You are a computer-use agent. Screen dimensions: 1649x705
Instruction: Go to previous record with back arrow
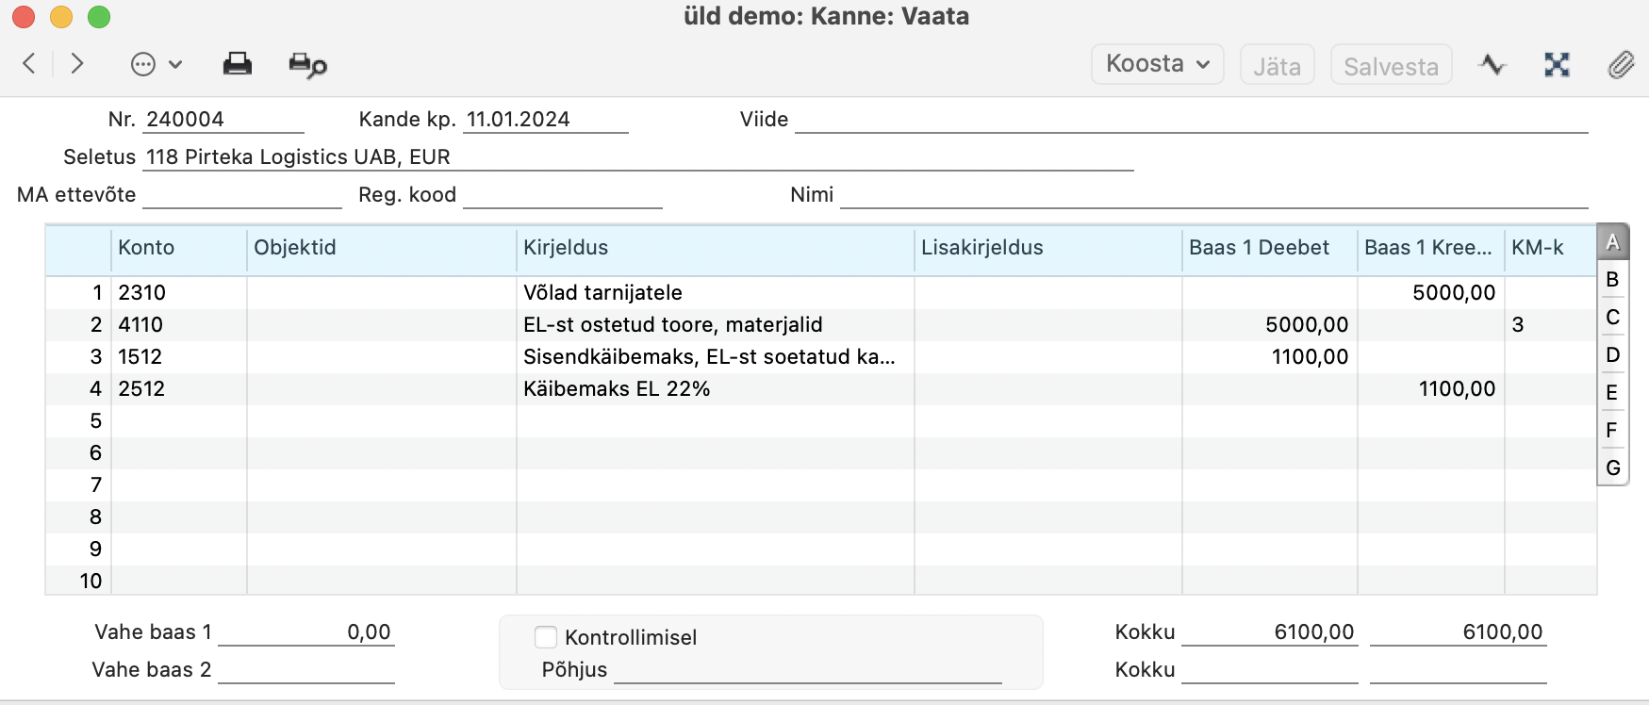(x=29, y=63)
